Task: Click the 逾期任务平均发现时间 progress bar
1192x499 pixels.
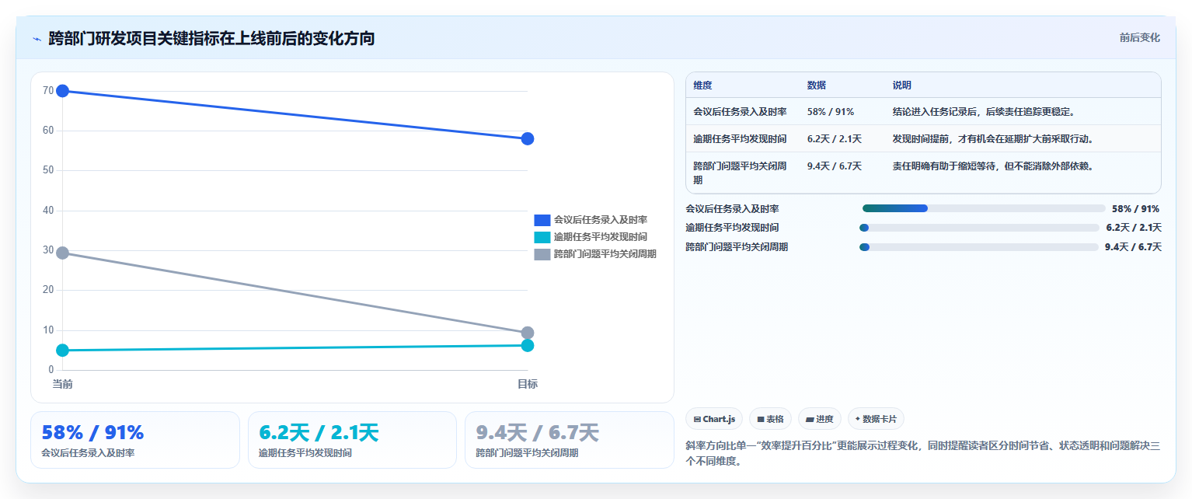Action: [x=979, y=228]
